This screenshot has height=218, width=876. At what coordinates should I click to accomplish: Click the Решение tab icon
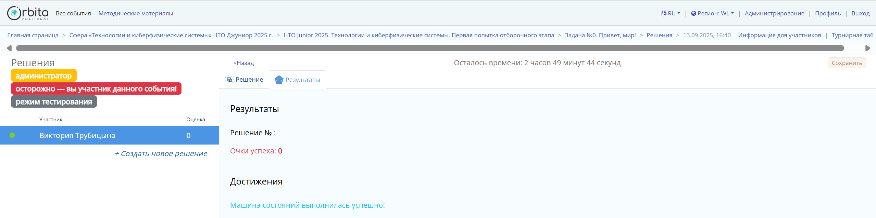click(x=229, y=80)
